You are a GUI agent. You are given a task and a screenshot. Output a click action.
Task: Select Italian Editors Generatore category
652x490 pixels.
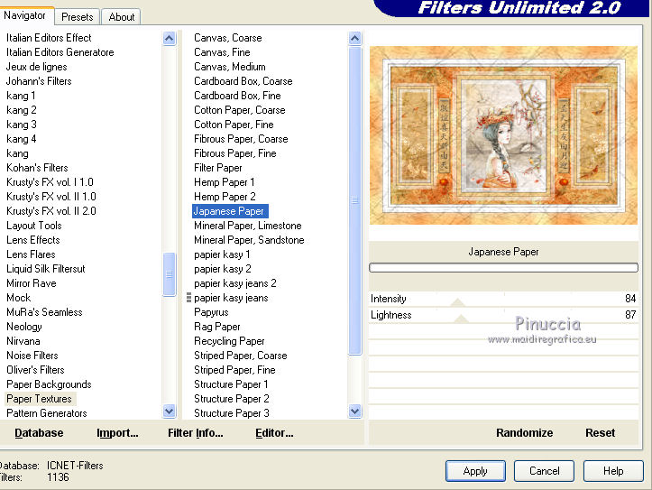click(x=60, y=52)
